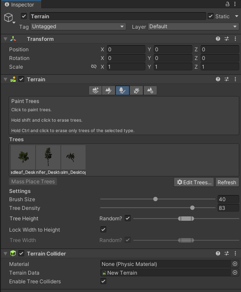
Task: Collapse the Terrain Collider component
Action: tap(5, 253)
